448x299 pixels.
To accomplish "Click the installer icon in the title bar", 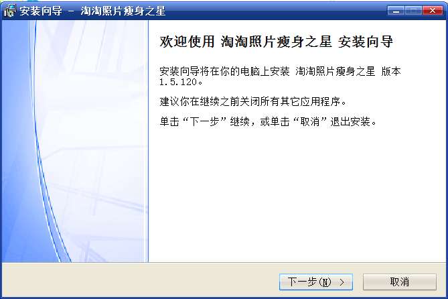I will (x=10, y=11).
